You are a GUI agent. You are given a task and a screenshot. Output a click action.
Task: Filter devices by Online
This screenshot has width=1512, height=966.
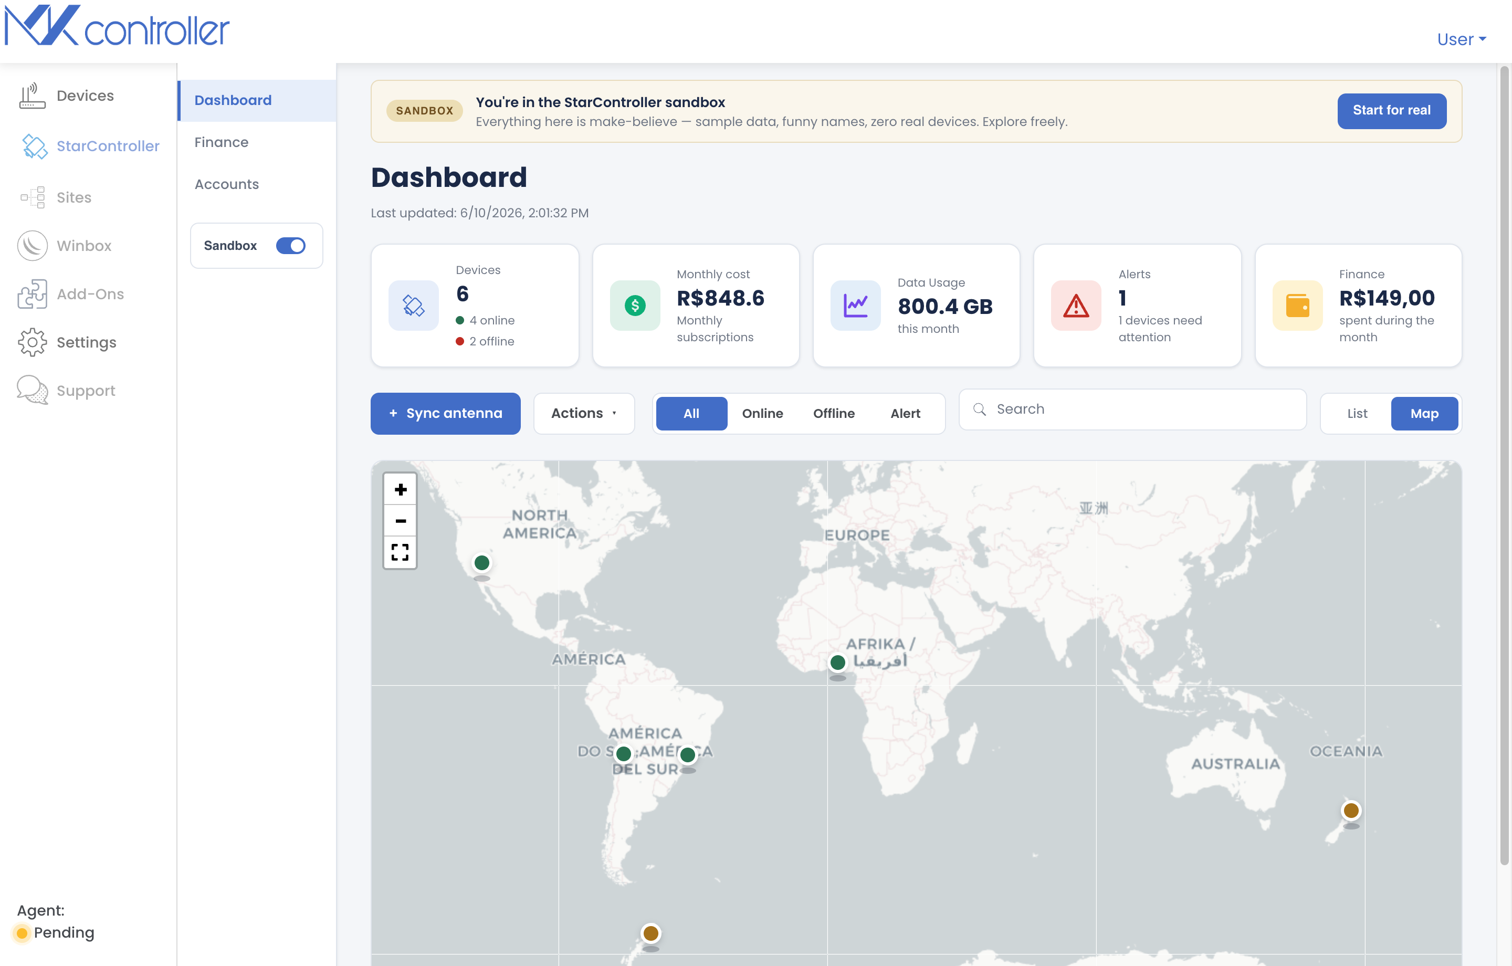[762, 413]
